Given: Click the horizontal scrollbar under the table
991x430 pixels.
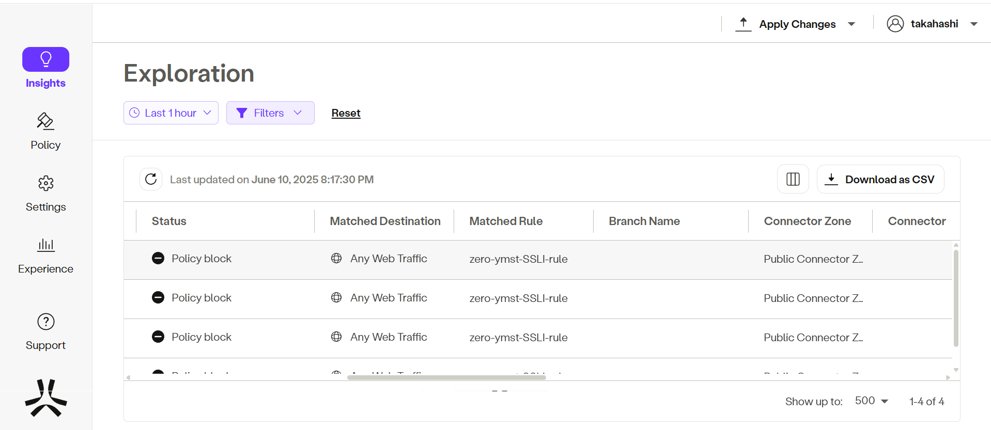Looking at the screenshot, I should point(446,377).
